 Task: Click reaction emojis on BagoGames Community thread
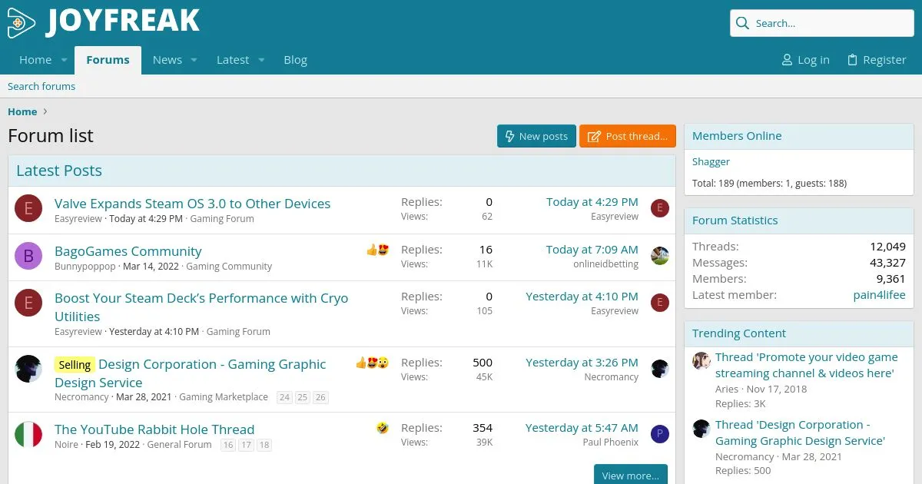[x=377, y=250]
